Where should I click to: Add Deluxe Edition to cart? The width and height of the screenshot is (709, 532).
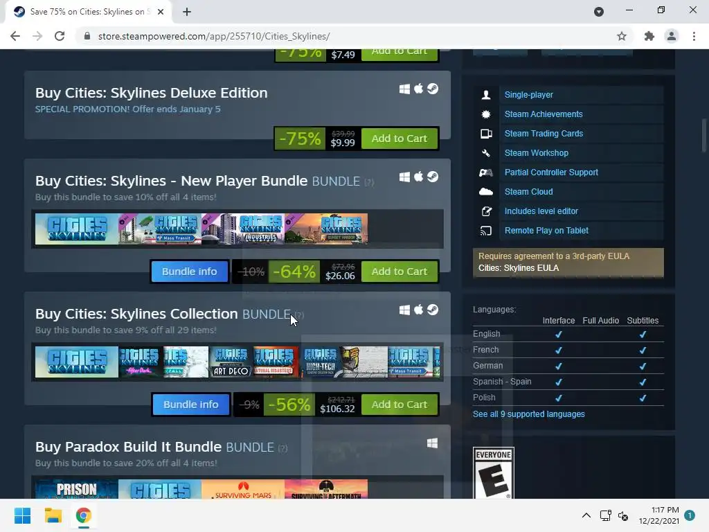coord(400,139)
